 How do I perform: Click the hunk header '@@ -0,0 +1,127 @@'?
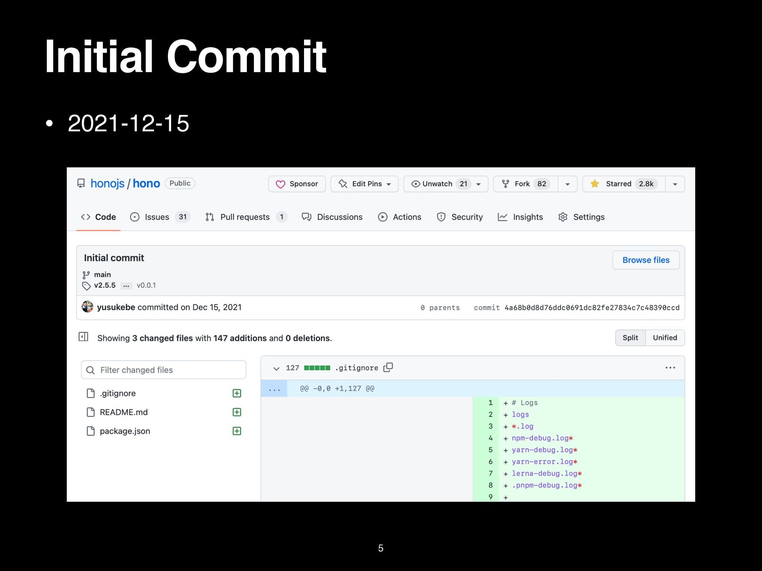(x=337, y=389)
